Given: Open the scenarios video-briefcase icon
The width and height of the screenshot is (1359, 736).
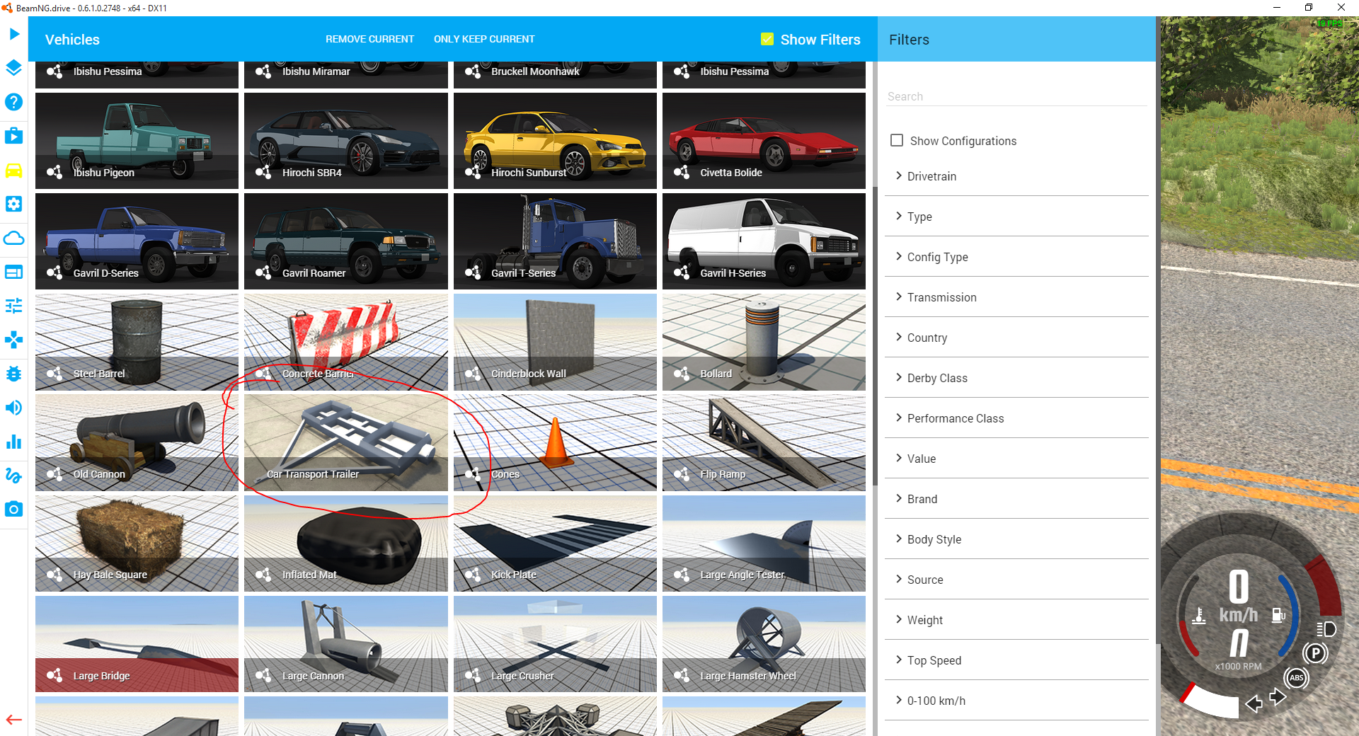Looking at the screenshot, I should (x=13, y=136).
